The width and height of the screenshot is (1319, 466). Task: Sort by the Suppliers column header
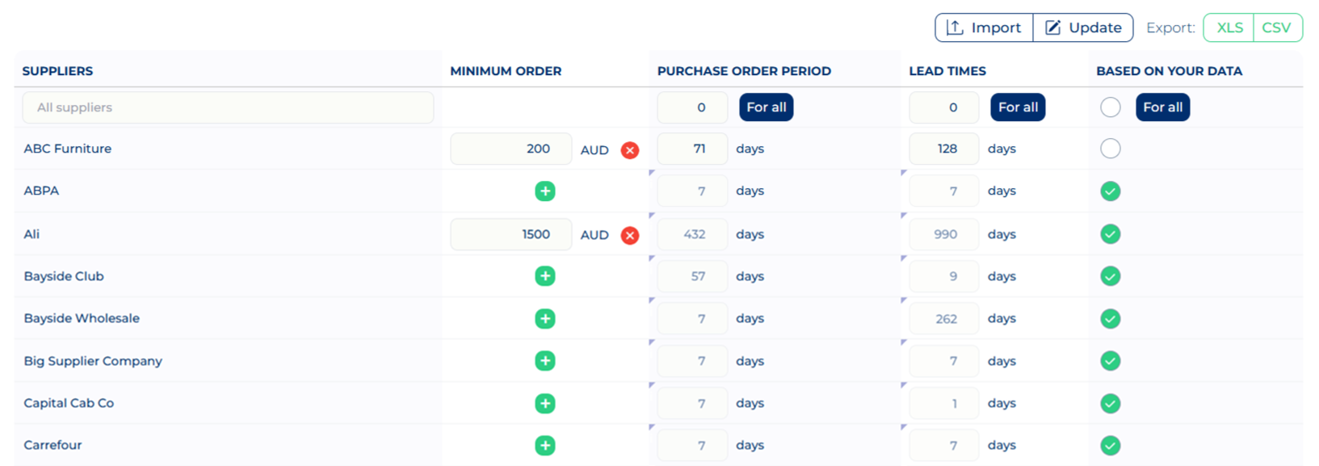click(57, 71)
